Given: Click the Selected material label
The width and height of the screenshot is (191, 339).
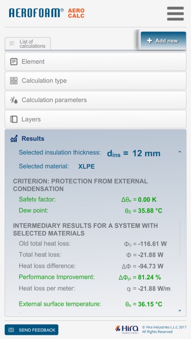Looking at the screenshot, I should pyautogui.click(x=44, y=166).
